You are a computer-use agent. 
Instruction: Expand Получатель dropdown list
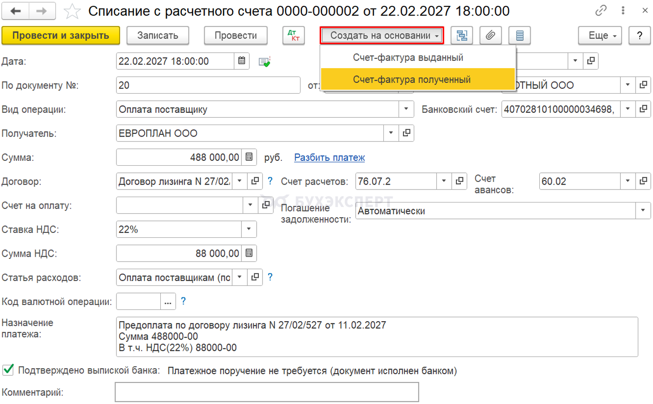coord(391,133)
